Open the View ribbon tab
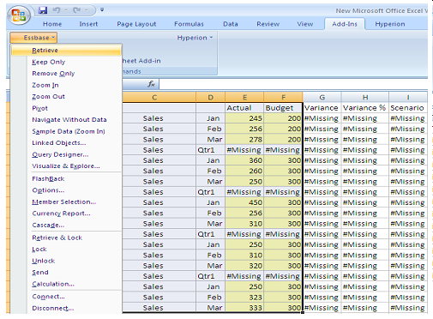Image resolution: width=433 pixels, height=319 pixels. coord(305,24)
